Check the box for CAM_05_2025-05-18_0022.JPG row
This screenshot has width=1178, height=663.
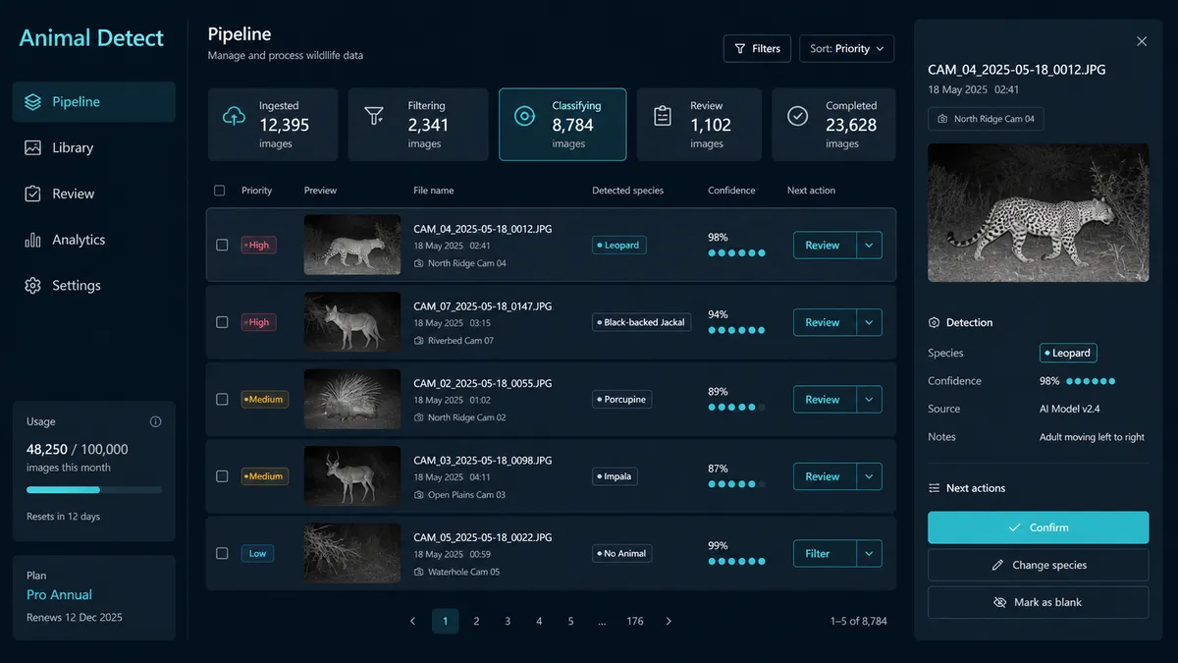click(222, 553)
